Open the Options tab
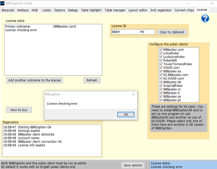This screenshot has width=217, height=169. coord(60,10)
